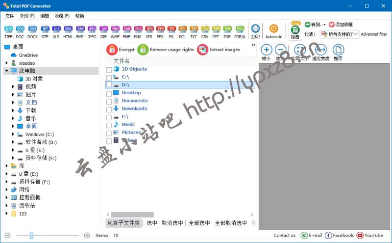The height and width of the screenshot is (243, 392).
Task: Select HTML as target format
Action: coord(68,32)
